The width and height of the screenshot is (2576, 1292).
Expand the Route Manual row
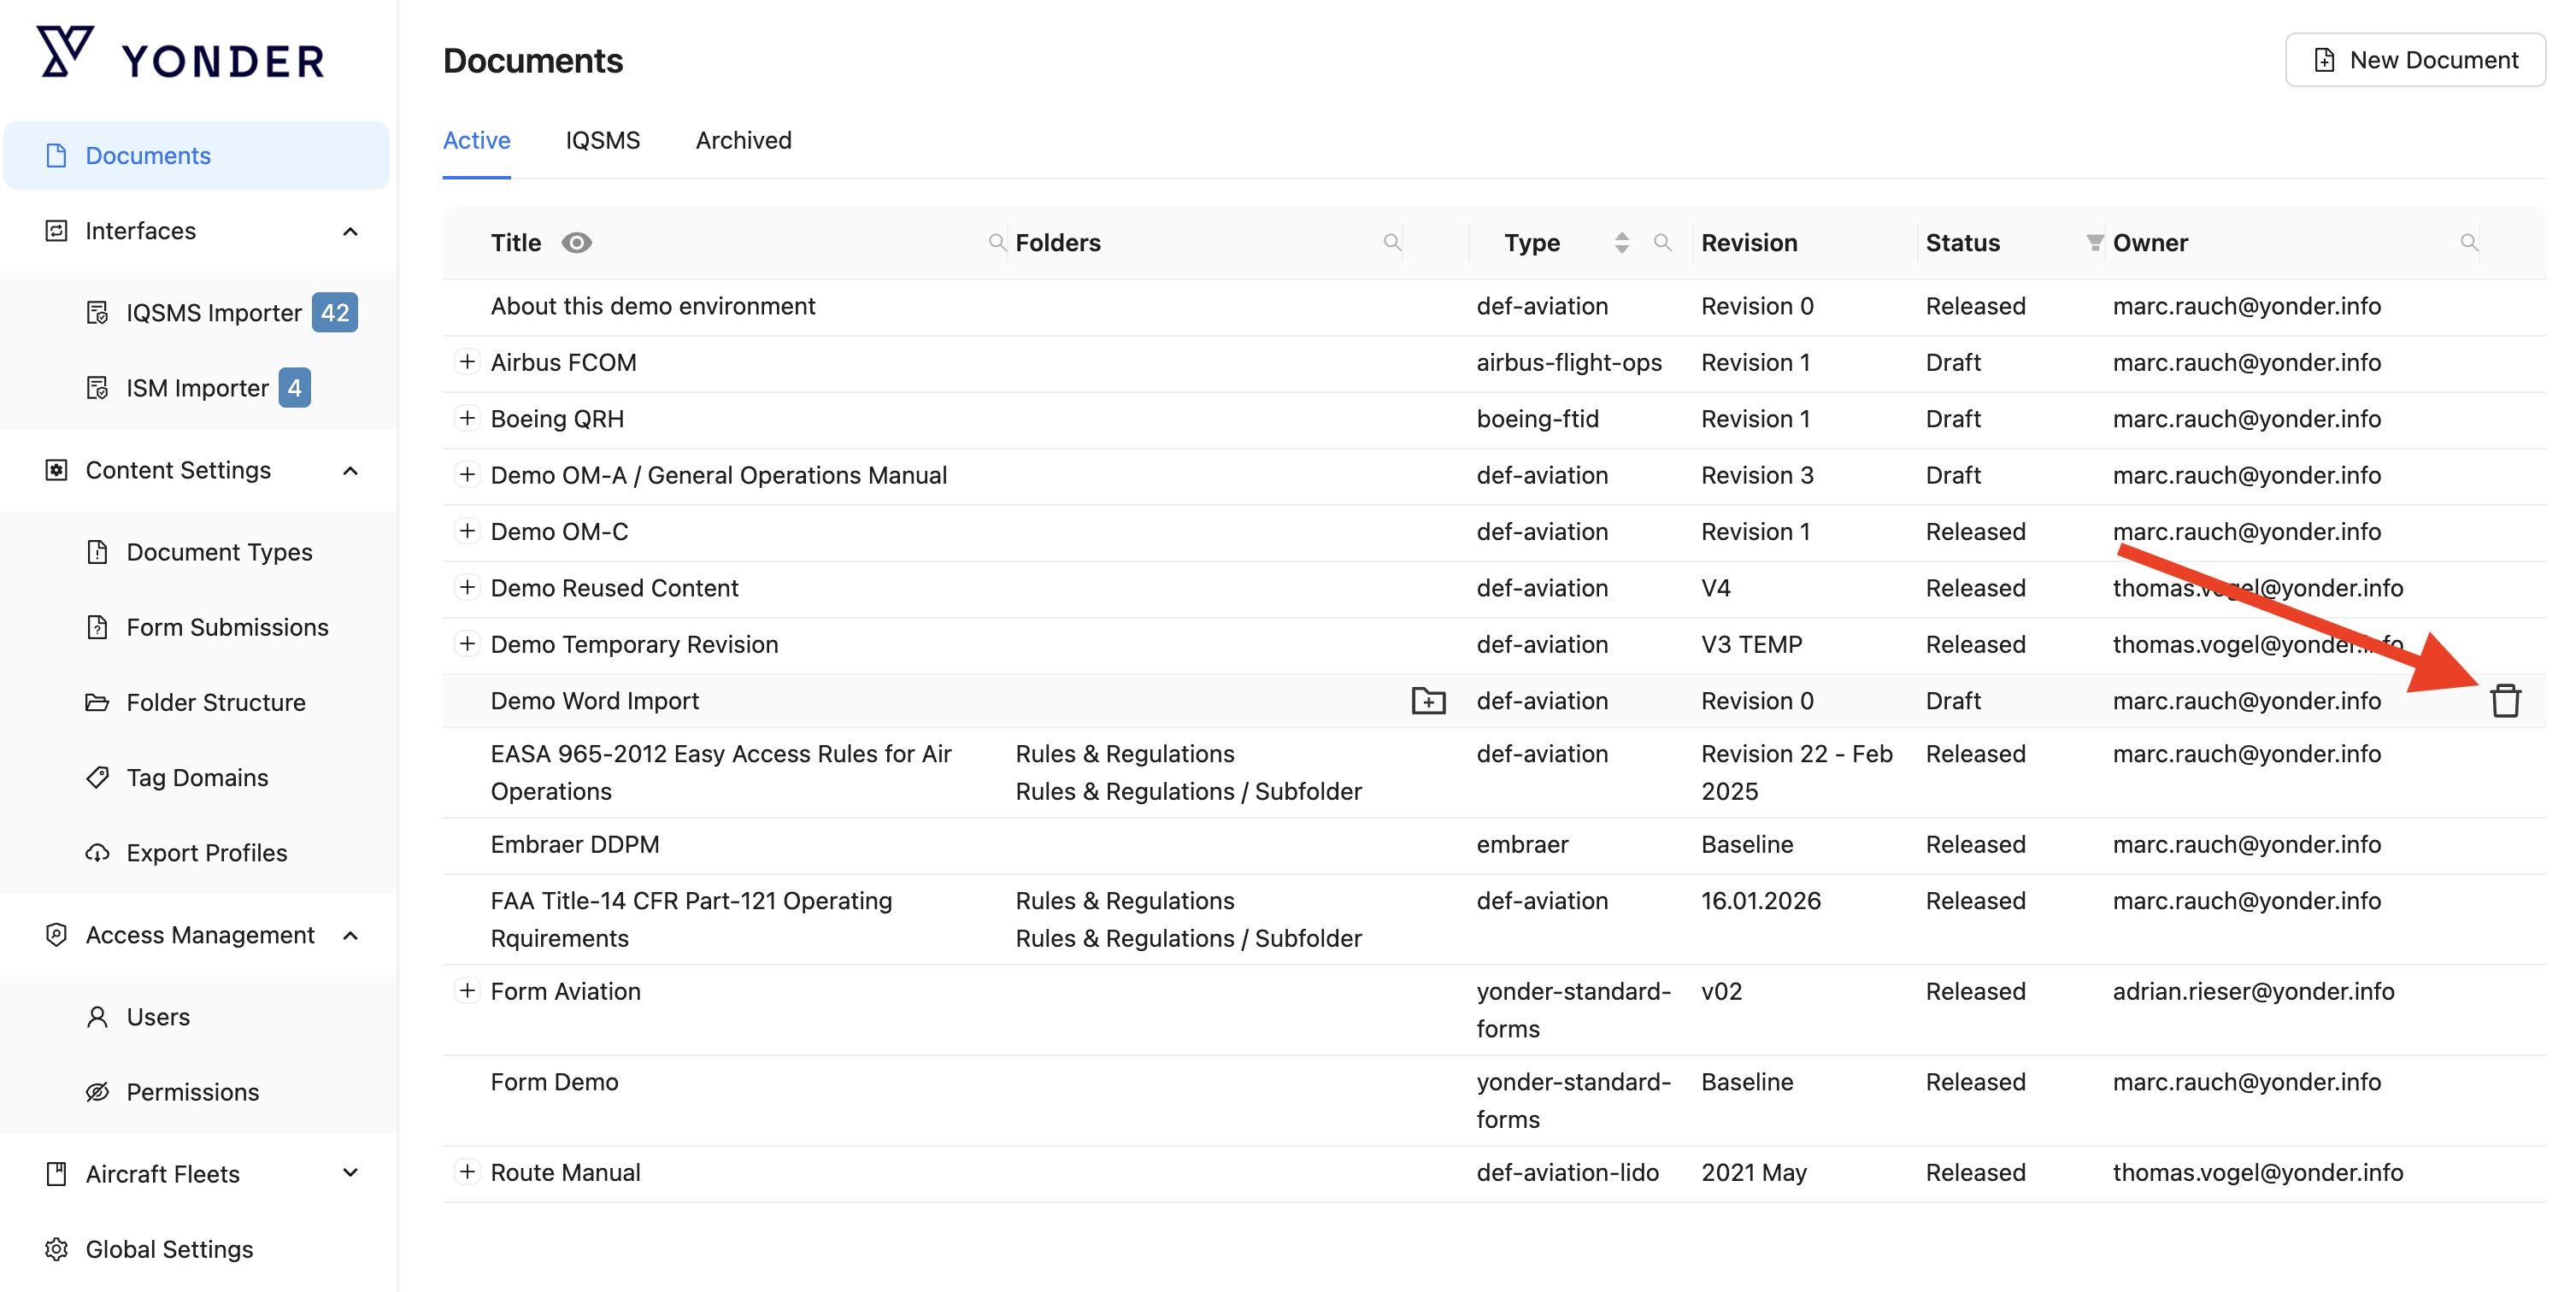pyautogui.click(x=467, y=1171)
